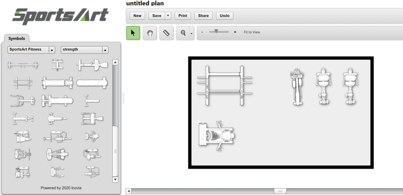Activate the hand pan tool

(150, 33)
